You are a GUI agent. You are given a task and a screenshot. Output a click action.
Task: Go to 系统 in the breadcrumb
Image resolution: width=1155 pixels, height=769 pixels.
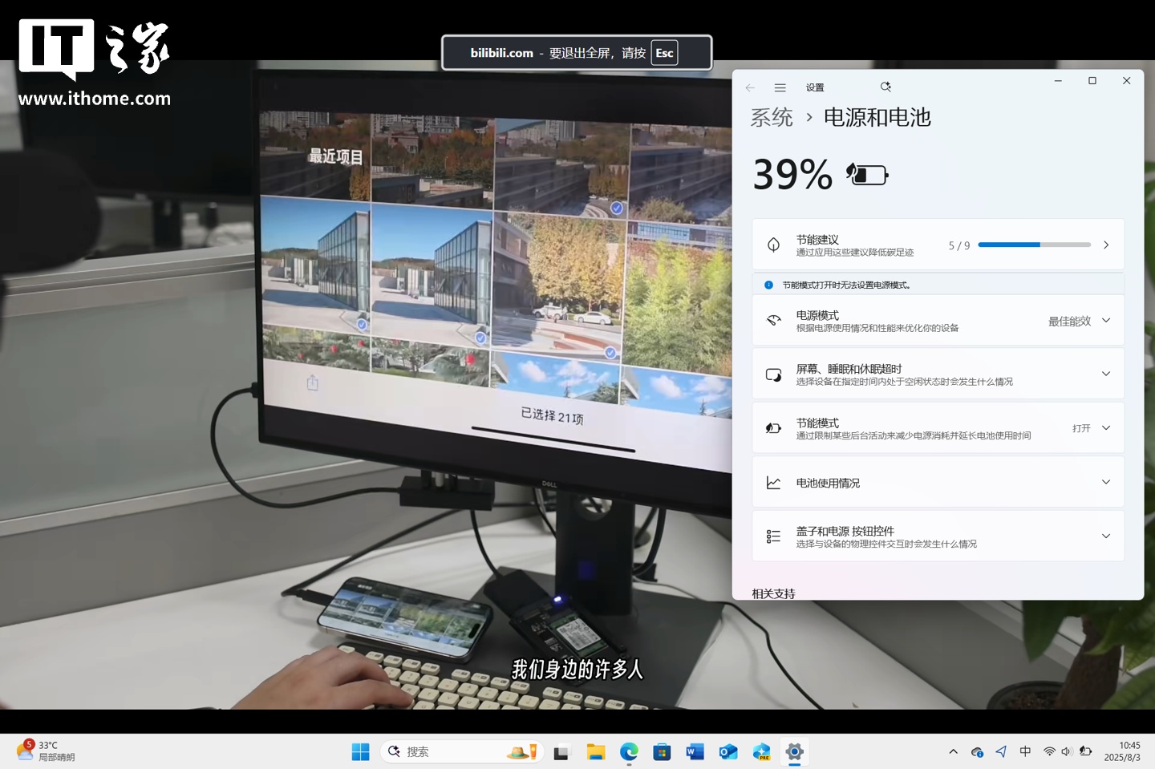(771, 118)
